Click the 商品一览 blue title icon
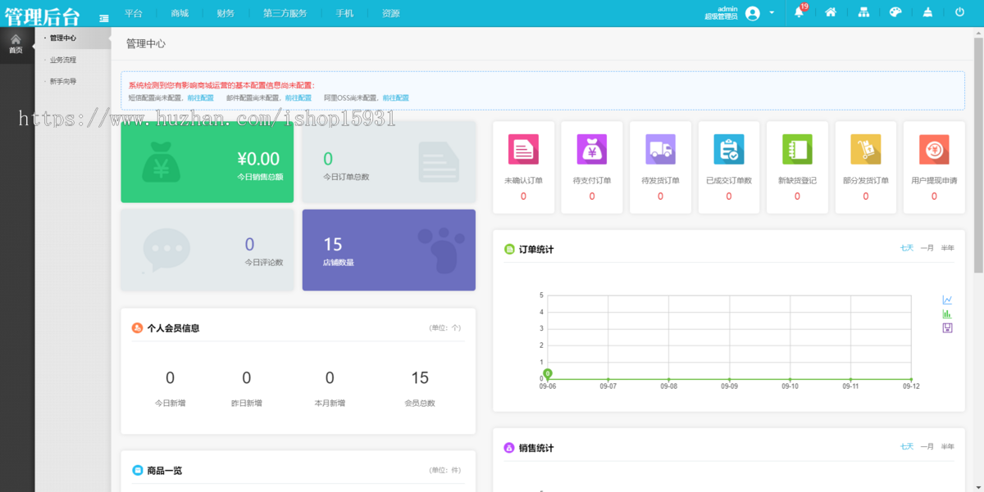Screen dimensions: 984x492 pyautogui.click(x=137, y=470)
